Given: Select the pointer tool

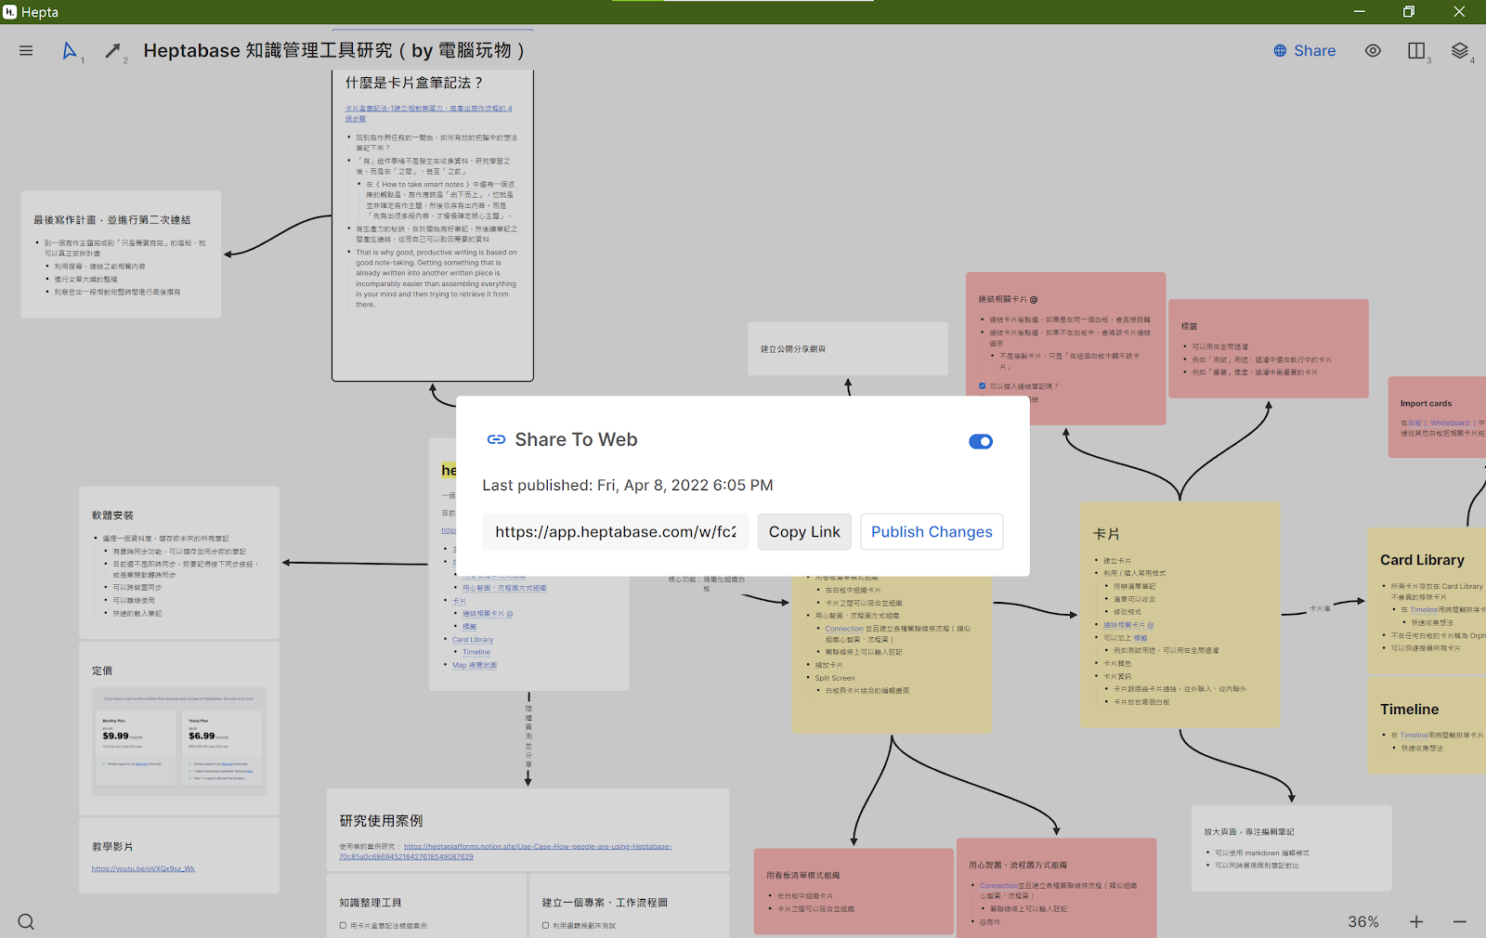Looking at the screenshot, I should 70,51.
